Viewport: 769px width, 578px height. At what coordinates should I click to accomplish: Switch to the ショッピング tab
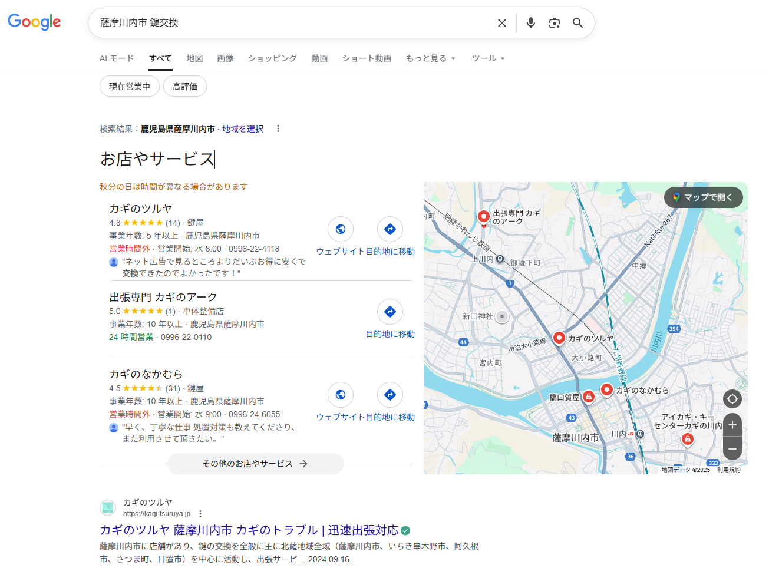click(x=272, y=58)
